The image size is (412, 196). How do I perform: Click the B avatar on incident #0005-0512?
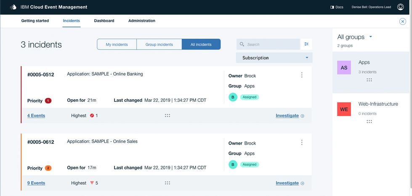click(x=233, y=97)
